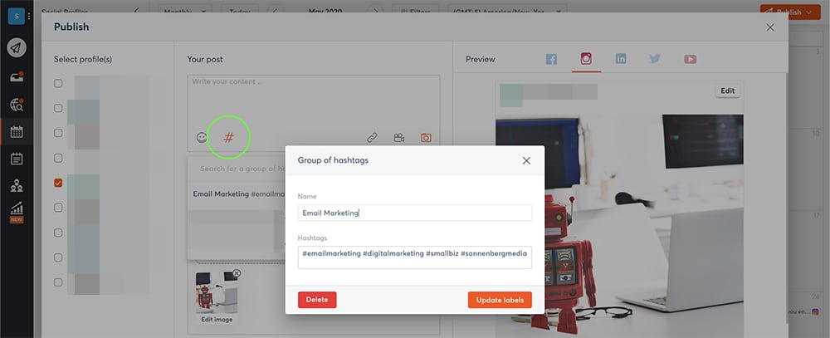This screenshot has height=338, width=830.
Task: Remove the attached robot image
Action: [237, 273]
